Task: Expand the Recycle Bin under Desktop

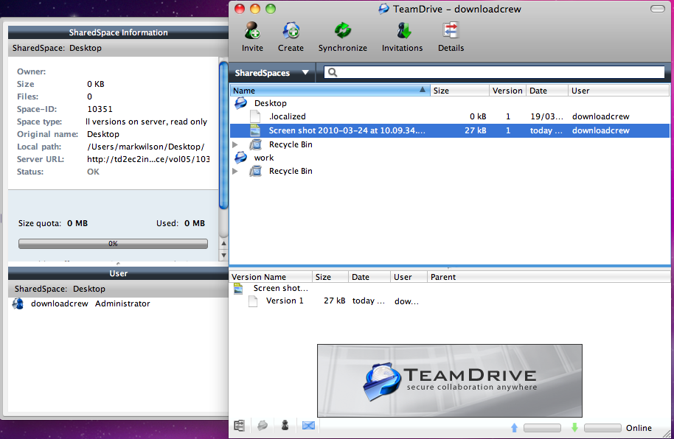Action: point(235,145)
